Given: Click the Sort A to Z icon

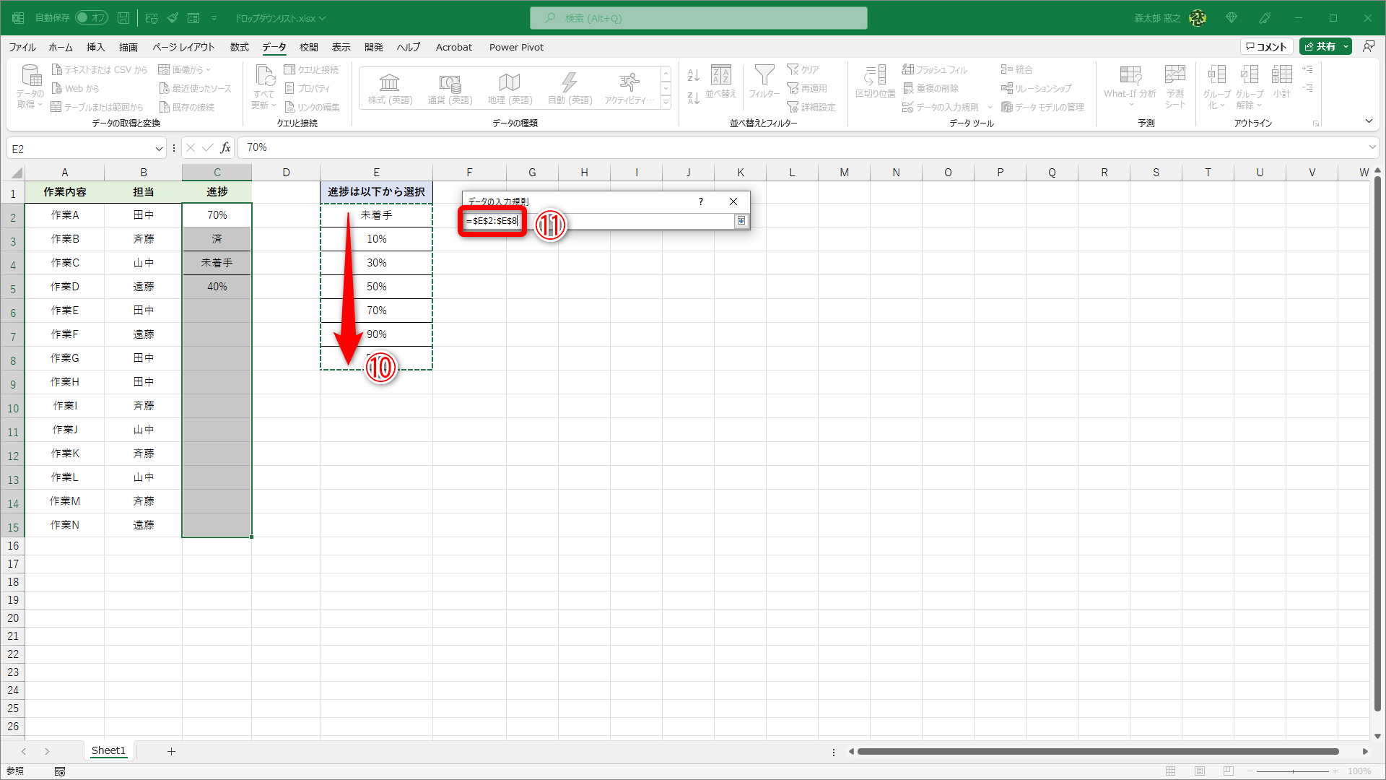Looking at the screenshot, I should tap(693, 75).
